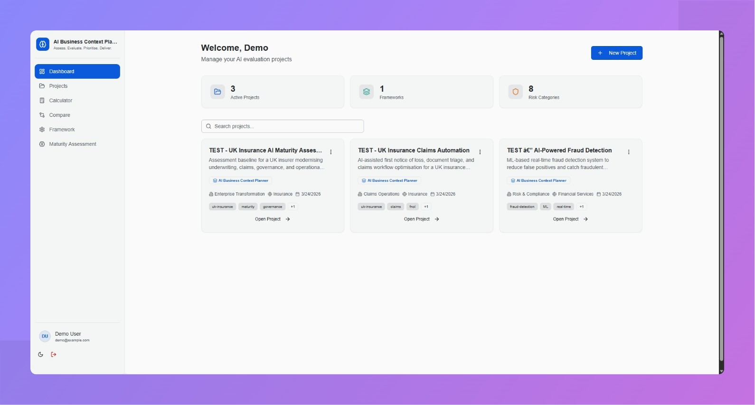Click the AI Business Context Planner brain logo

[43, 44]
